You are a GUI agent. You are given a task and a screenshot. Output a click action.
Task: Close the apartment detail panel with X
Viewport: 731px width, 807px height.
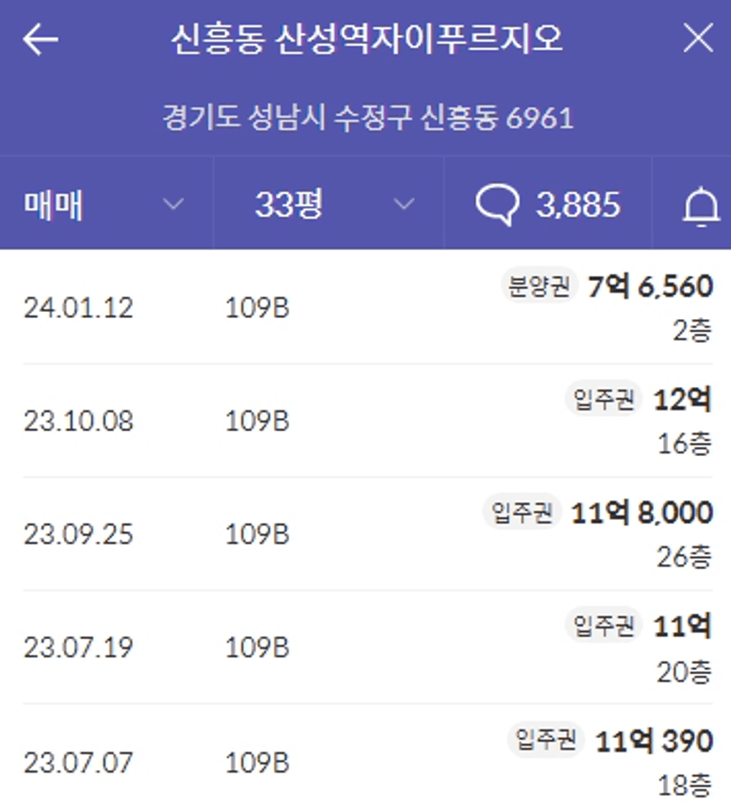[x=698, y=38]
